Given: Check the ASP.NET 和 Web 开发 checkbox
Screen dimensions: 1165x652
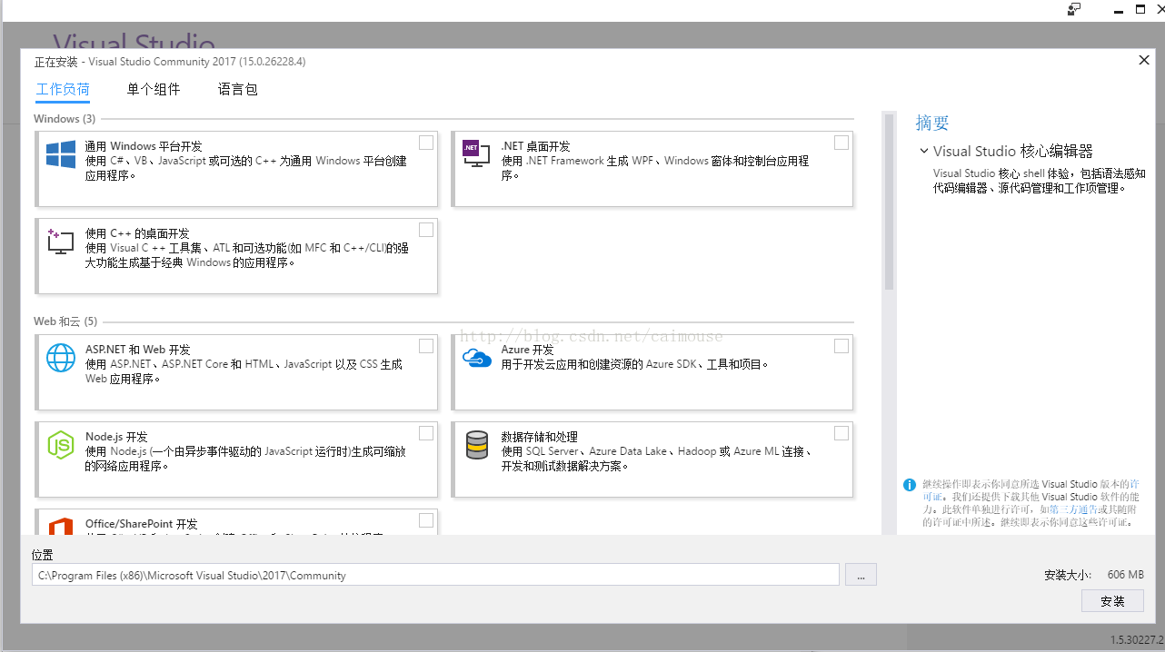Looking at the screenshot, I should [x=426, y=346].
